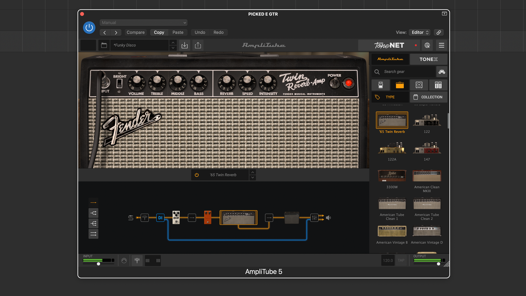Select the 3300W Leslie amp thumbnail
This screenshot has width=526, height=296.
point(392,176)
